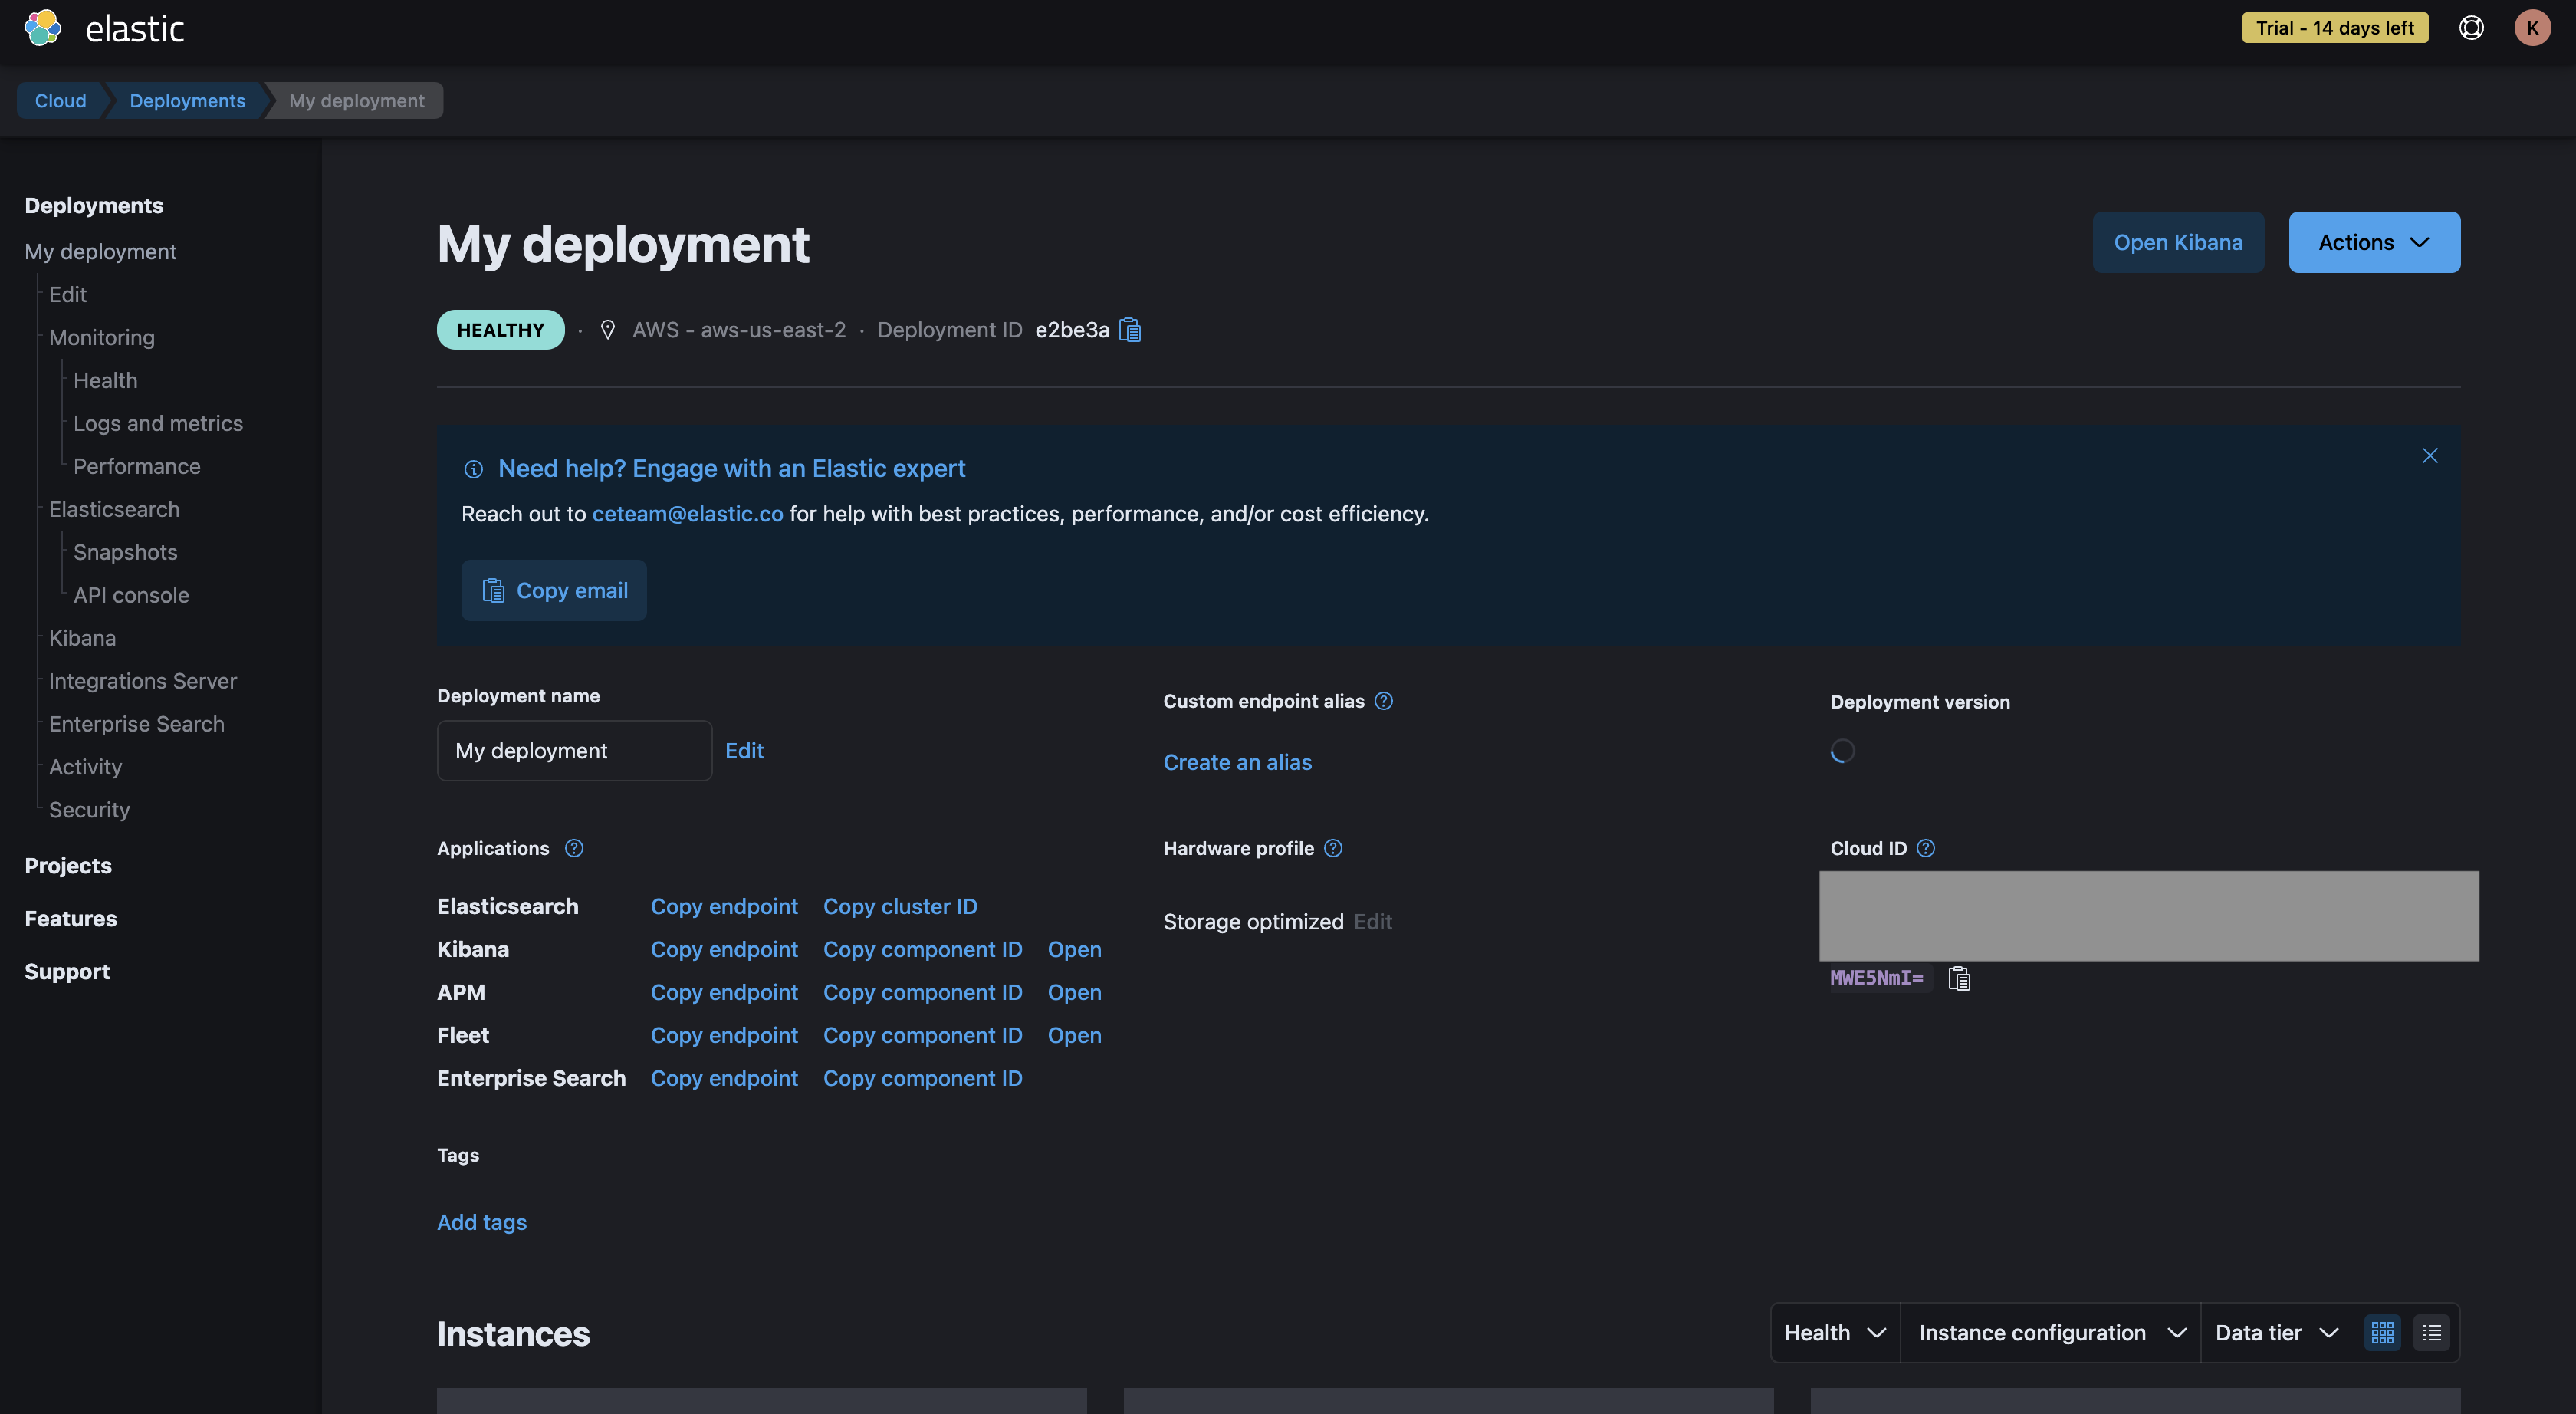Open the APM application

click(1074, 993)
